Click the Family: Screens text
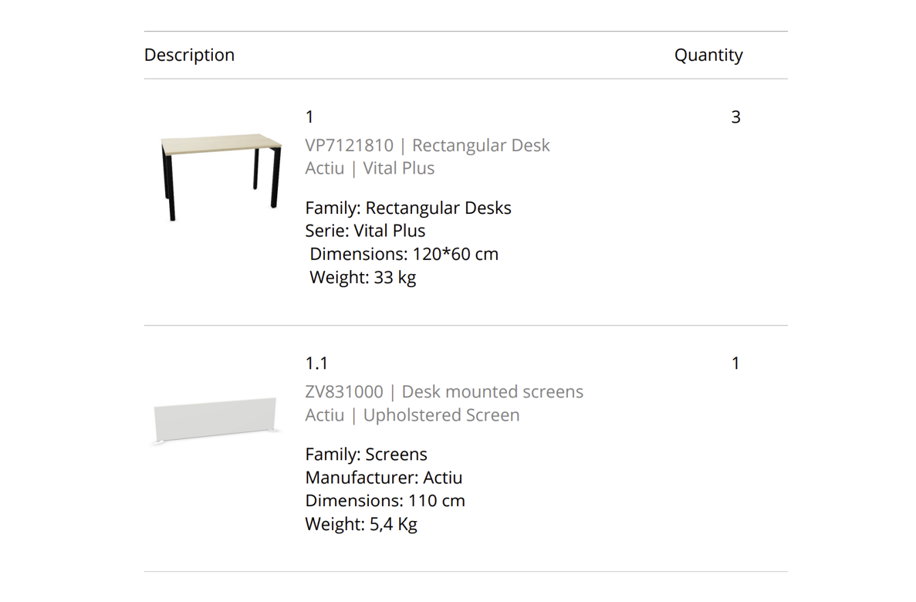The width and height of the screenshot is (916, 602). pos(366,454)
